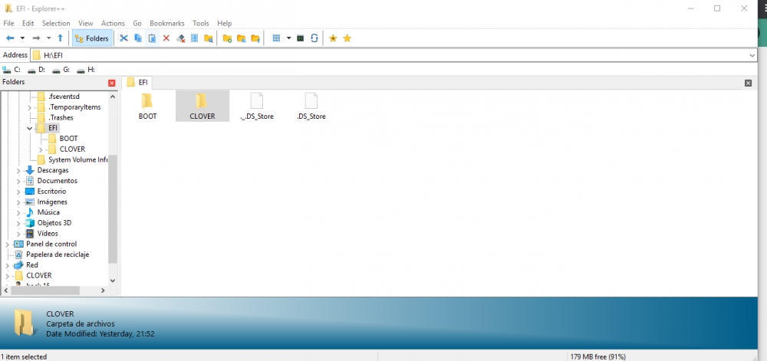The width and height of the screenshot is (767, 361).
Task: Go up one folder level
Action: click(x=61, y=38)
